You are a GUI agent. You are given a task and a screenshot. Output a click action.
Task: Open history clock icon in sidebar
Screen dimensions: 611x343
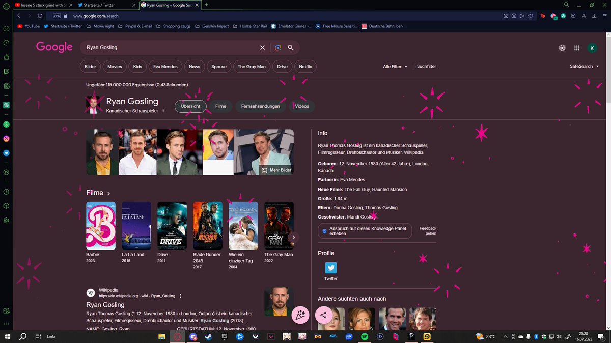pyautogui.click(x=6, y=192)
